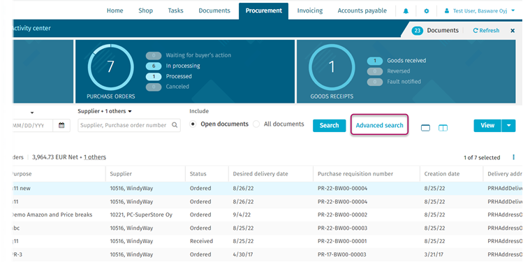Viewport: 523px width, 262px height.
Task: Open the Tasks tab
Action: (175, 10)
